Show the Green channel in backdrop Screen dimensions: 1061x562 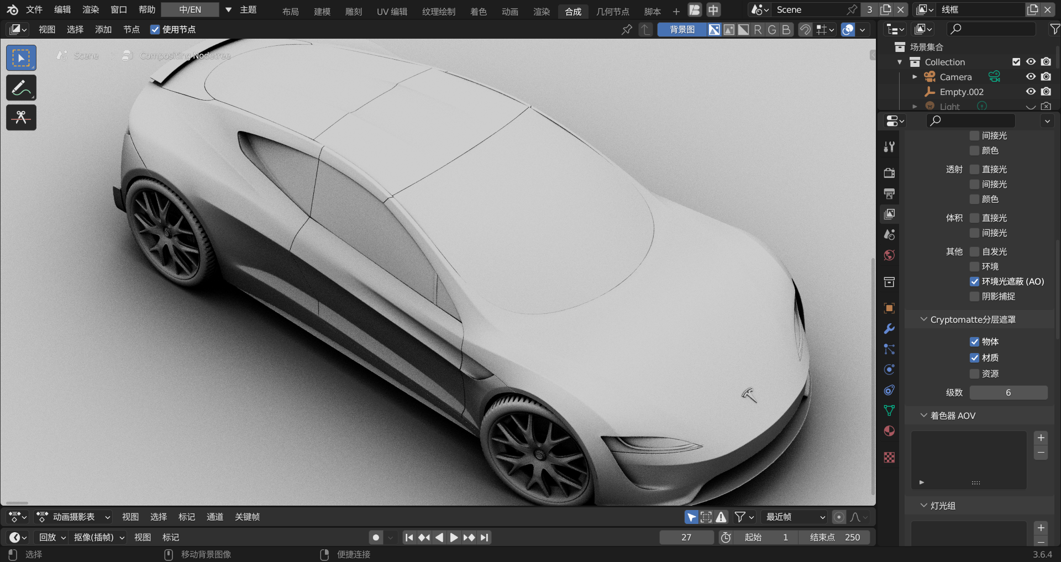coord(772,29)
